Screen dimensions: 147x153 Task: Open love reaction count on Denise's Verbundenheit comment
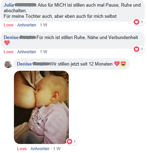(139, 49)
